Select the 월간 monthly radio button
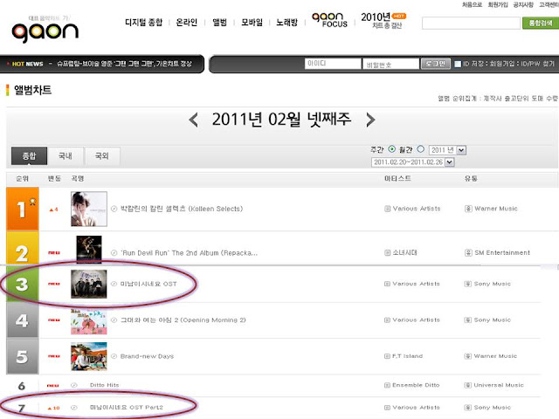Viewport: 559px width, 419px height. click(x=421, y=149)
